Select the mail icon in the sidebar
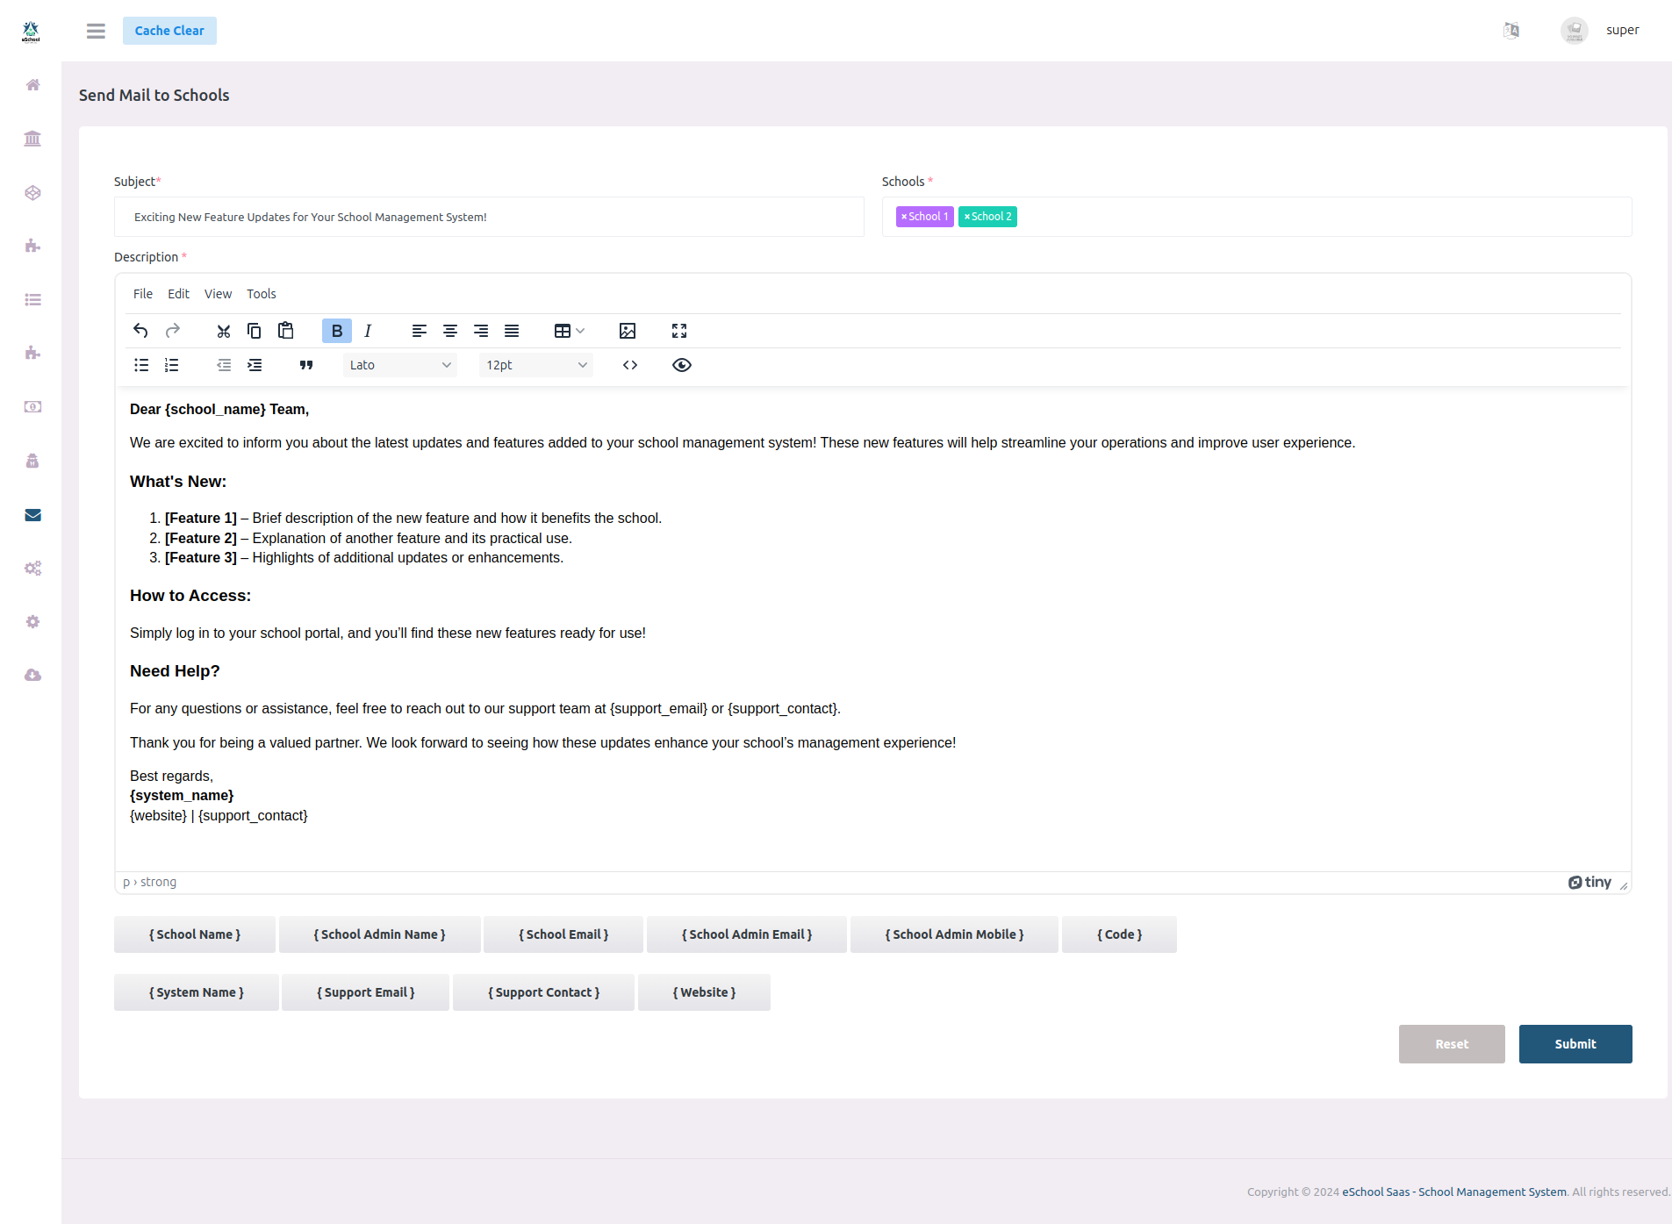The image size is (1672, 1224). click(32, 515)
